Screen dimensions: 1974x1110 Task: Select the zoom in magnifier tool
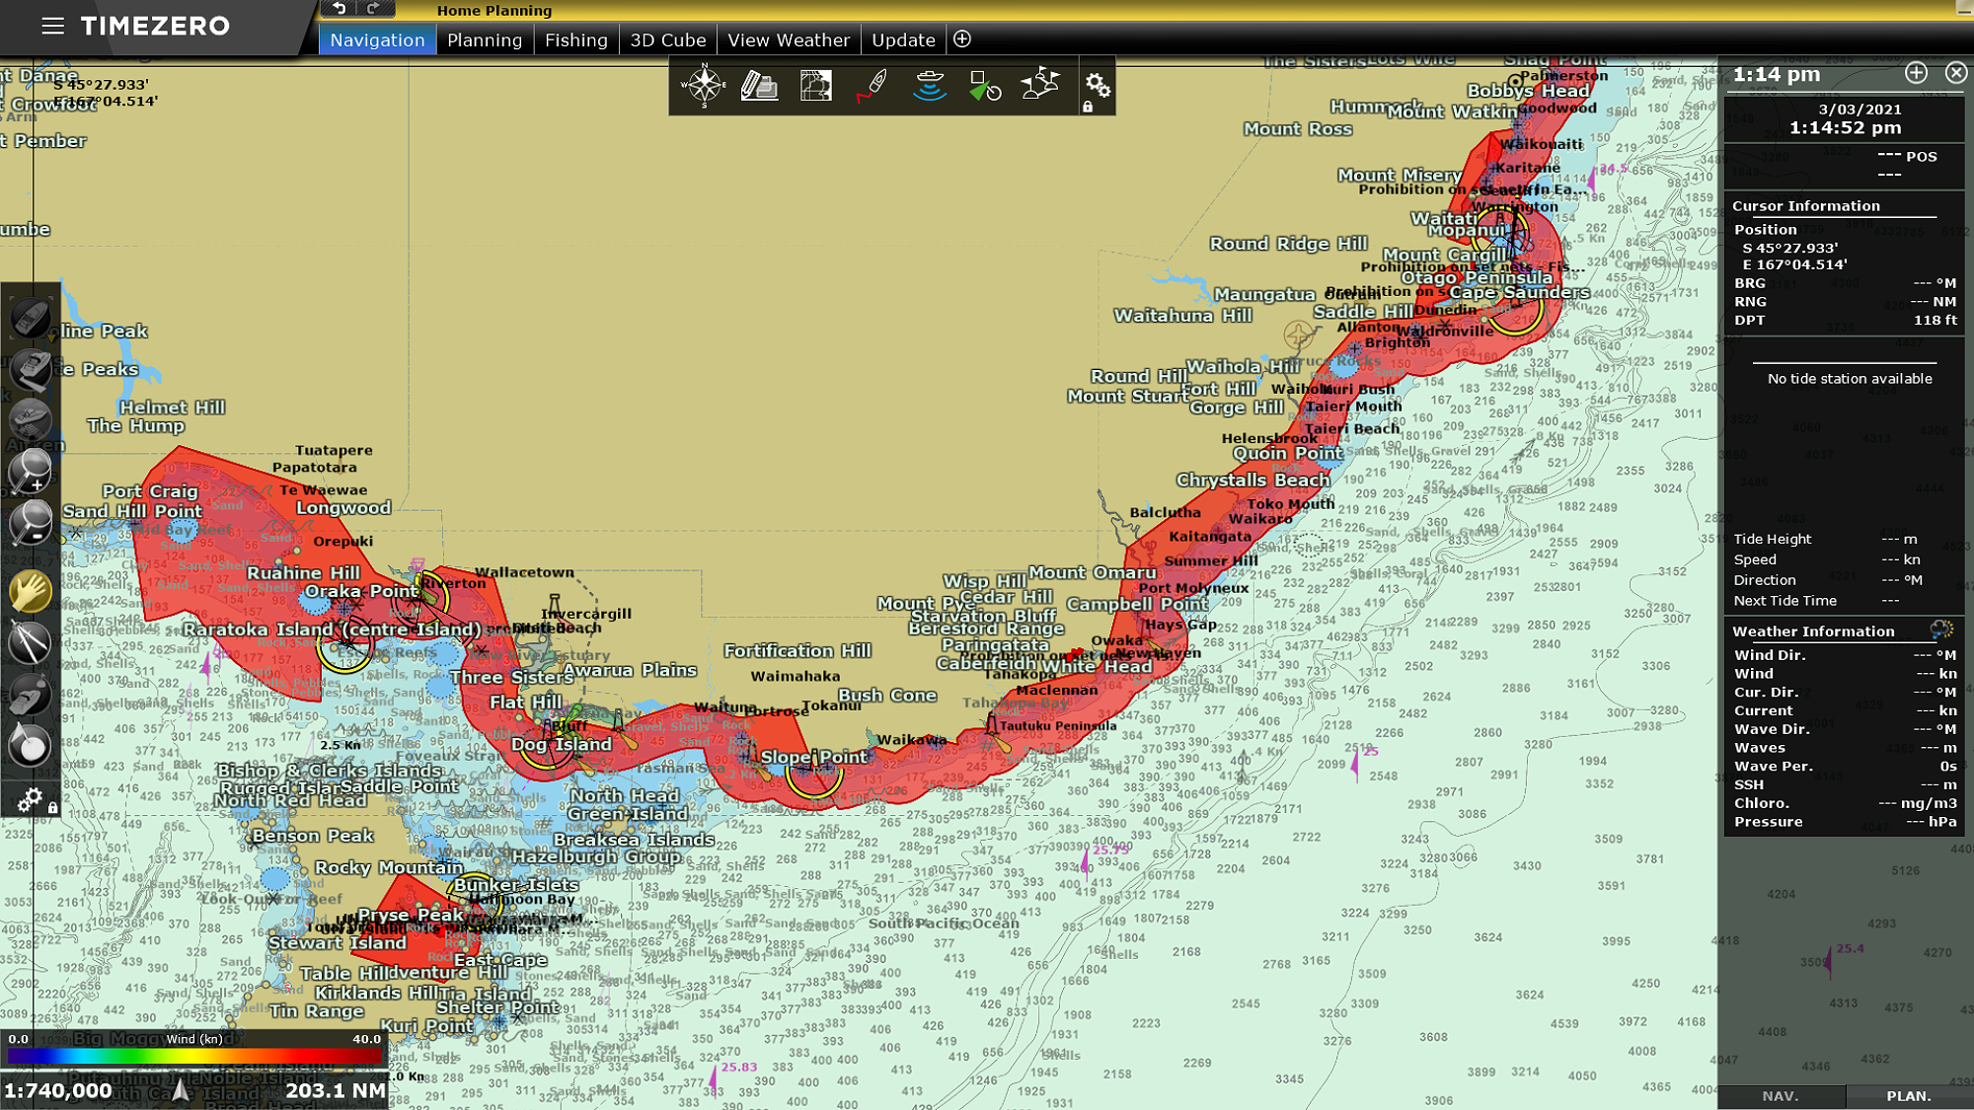(x=30, y=471)
